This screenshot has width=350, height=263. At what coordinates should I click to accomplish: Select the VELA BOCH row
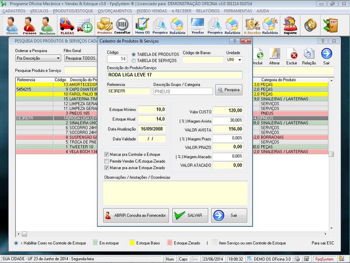click(57, 152)
